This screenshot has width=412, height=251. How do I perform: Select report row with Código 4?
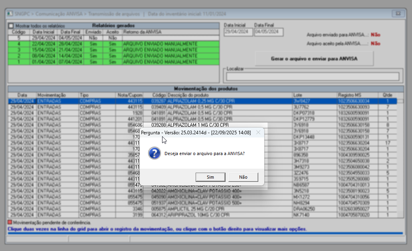click(113, 44)
